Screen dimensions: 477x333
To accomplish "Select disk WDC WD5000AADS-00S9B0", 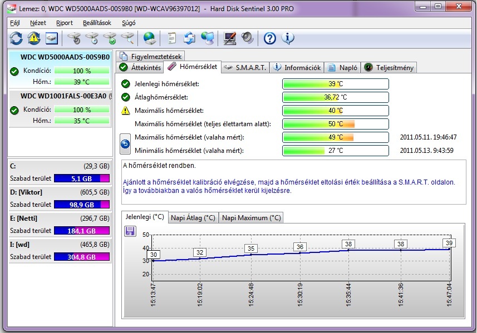I will [x=60, y=69].
